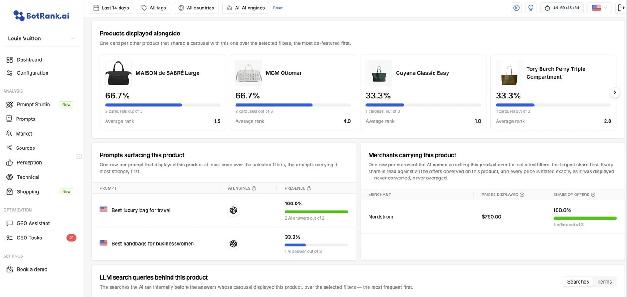Click the Presence column info icon
Screen dimensions: 627x297
pos(309,188)
